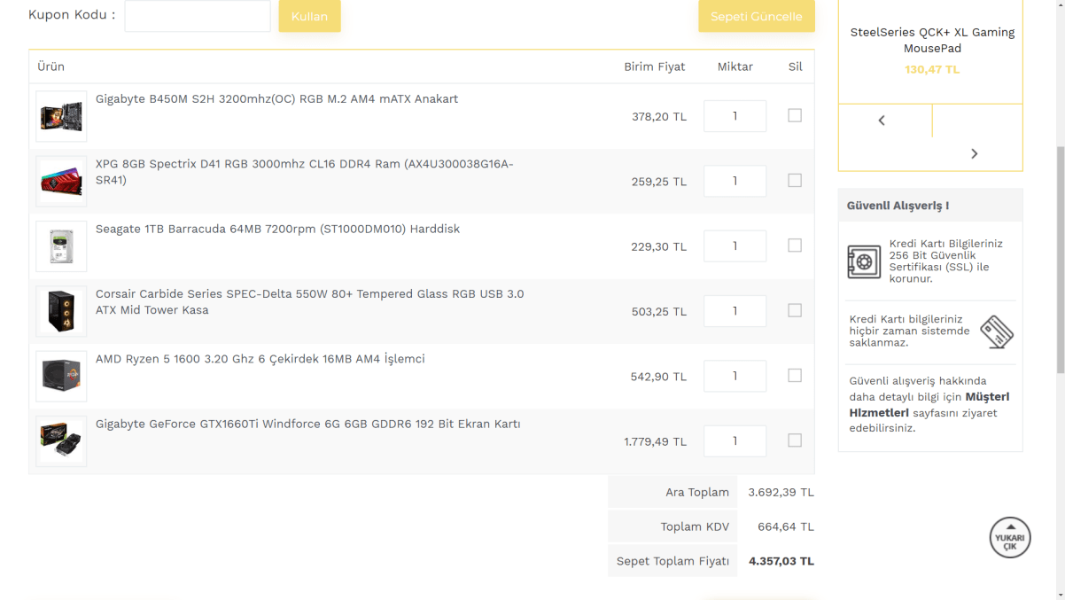
Task: Check delete box for Gigabyte B450M Anakart
Action: 795,115
